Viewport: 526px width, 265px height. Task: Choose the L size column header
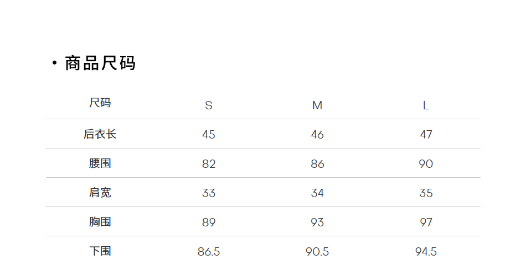click(x=426, y=105)
